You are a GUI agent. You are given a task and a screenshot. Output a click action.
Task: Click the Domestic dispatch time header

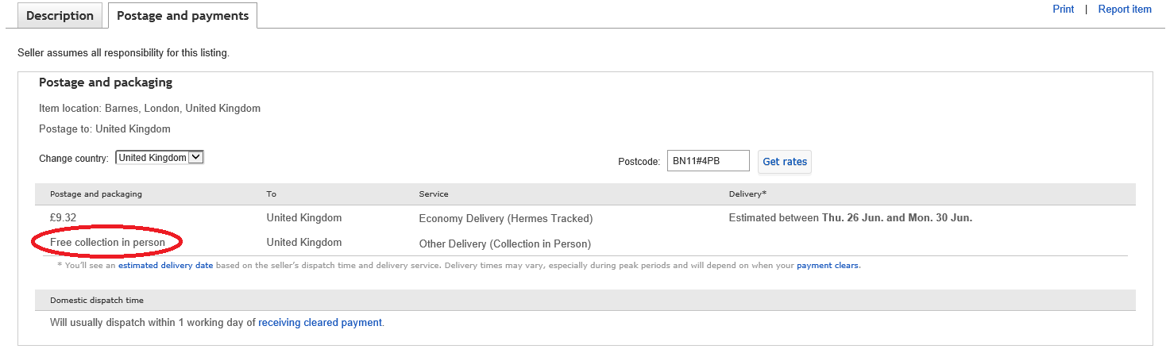point(96,301)
